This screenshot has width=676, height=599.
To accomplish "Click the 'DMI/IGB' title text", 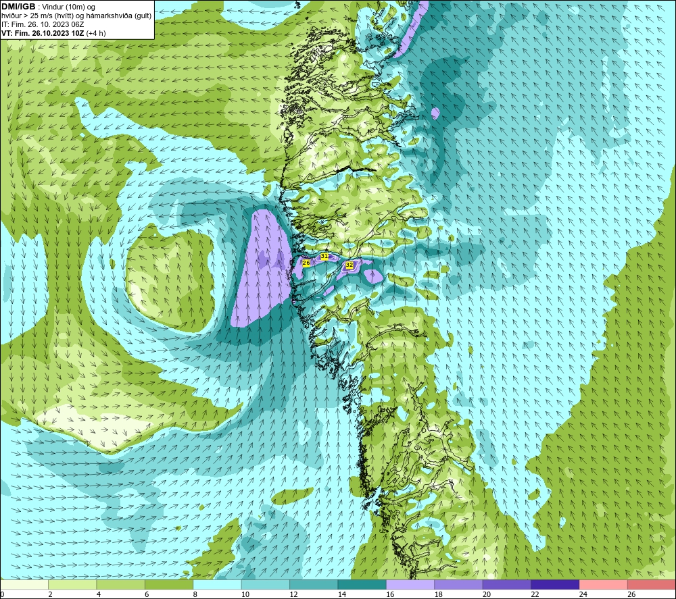I will coord(18,7).
